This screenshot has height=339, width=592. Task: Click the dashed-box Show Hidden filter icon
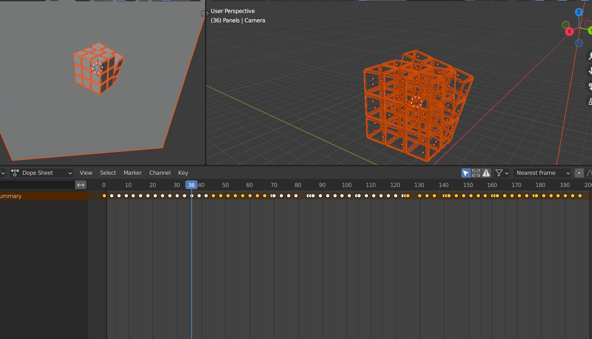point(476,173)
